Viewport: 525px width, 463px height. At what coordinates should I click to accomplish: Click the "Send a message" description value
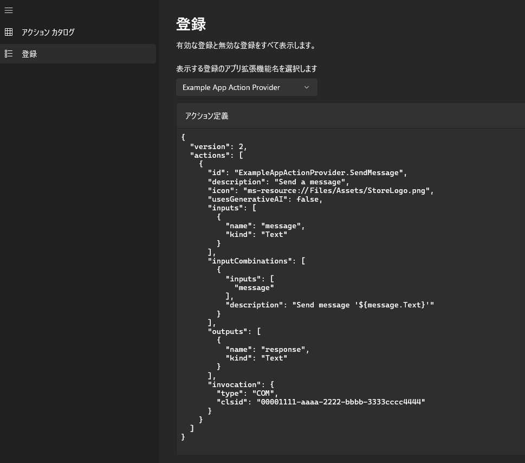pos(310,182)
